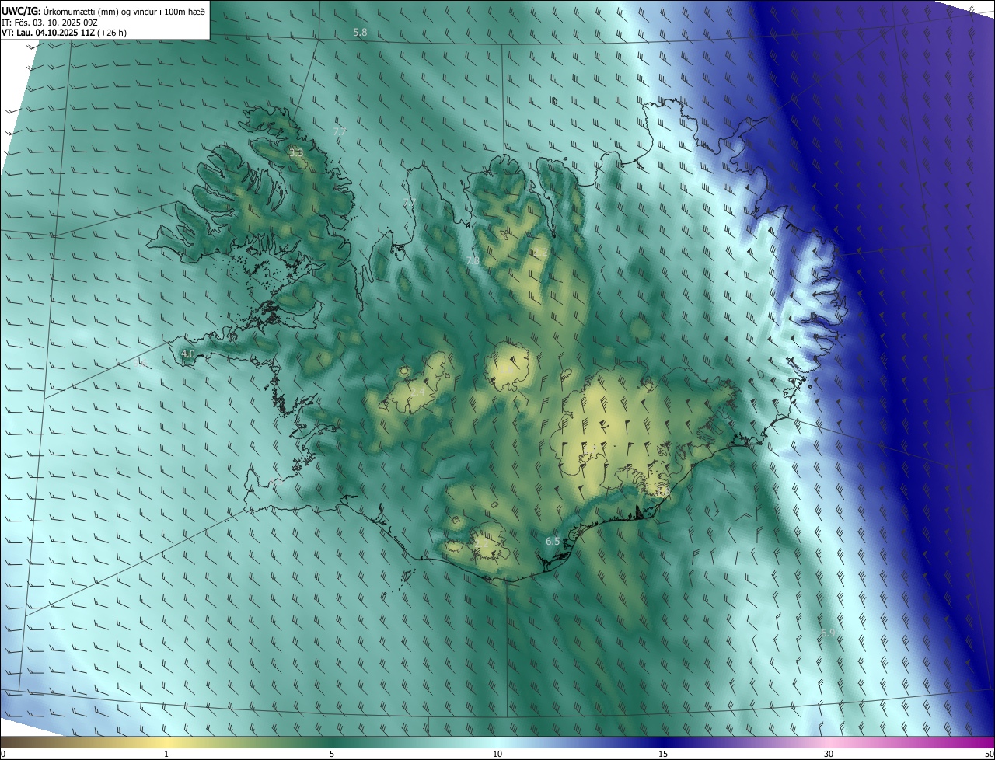Click the 2.4 value label on the glacier
This screenshot has height=760, width=995.
coord(418,392)
